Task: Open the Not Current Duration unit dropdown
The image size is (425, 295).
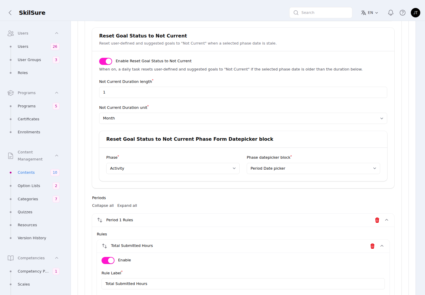Action: pyautogui.click(x=243, y=118)
